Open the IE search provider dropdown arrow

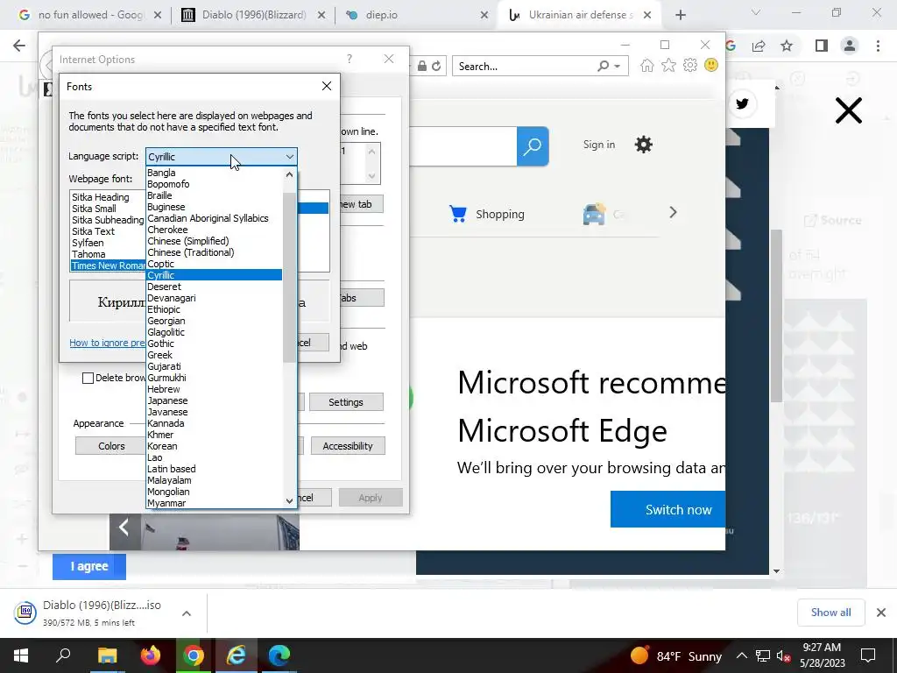618,67
